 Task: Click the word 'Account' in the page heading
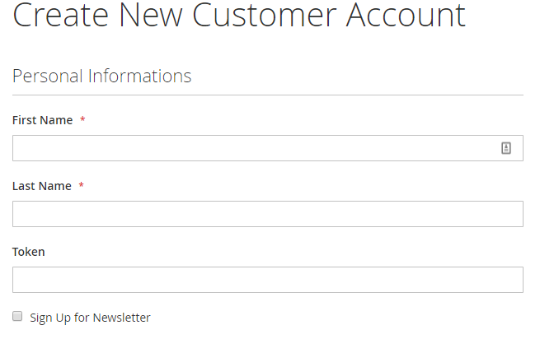coord(406,15)
